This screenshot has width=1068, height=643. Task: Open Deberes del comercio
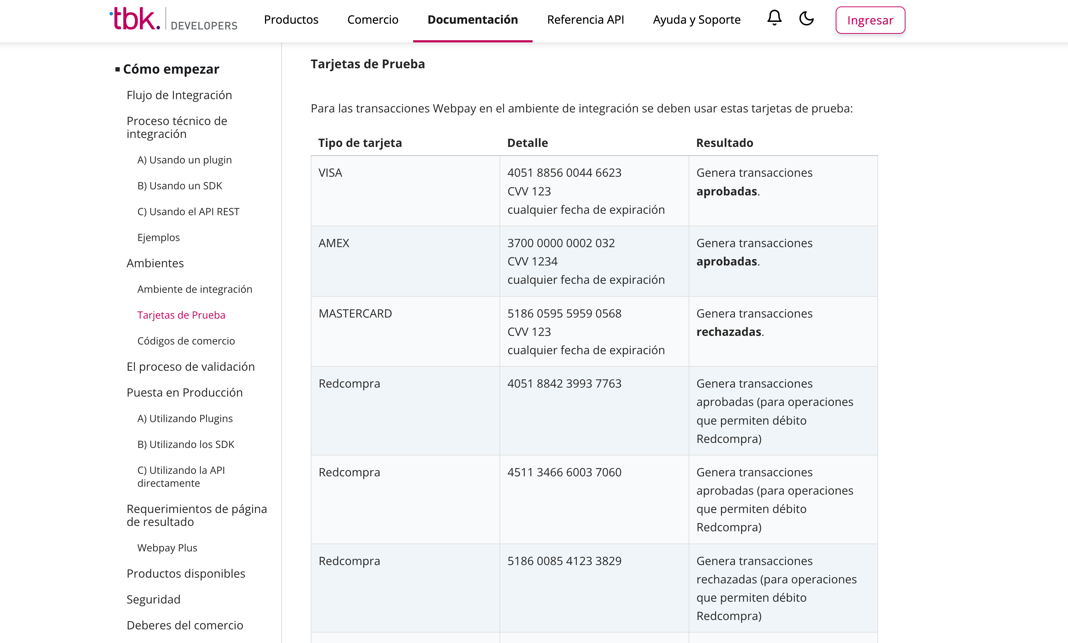(x=184, y=625)
